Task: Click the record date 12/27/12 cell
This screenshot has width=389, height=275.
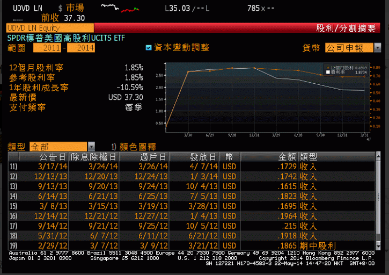Action: click(151, 216)
